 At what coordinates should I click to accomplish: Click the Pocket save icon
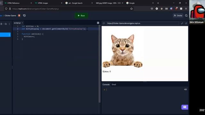point(152,9)
